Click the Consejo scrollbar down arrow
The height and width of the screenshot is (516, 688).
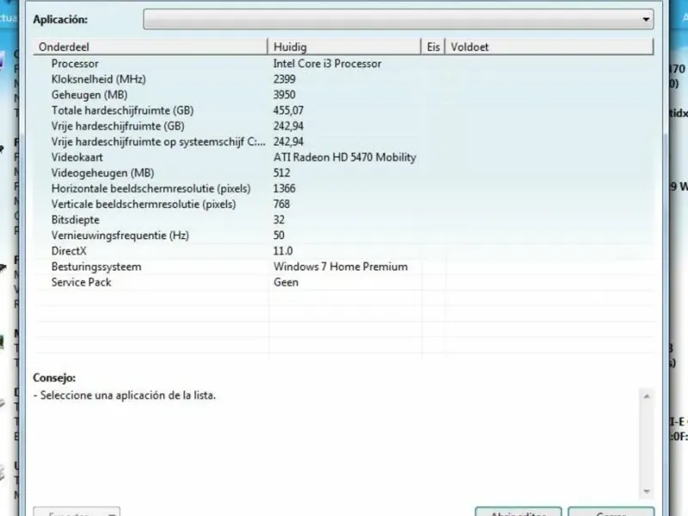[647, 491]
